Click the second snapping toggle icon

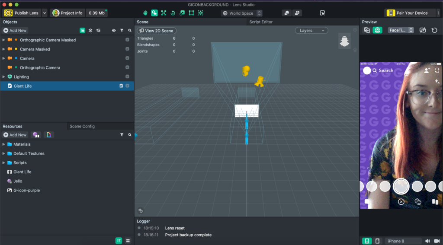coord(297,13)
